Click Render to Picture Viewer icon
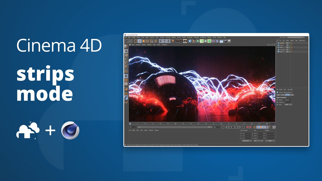 [x=181, y=41]
